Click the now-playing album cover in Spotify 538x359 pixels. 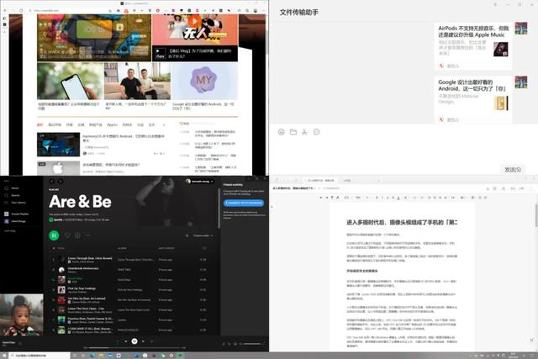click(x=22, y=314)
